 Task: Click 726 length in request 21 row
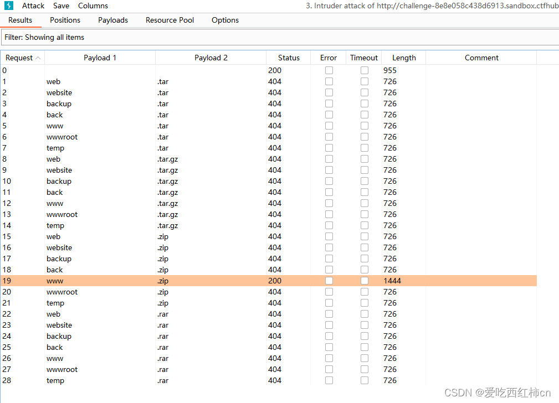389,303
